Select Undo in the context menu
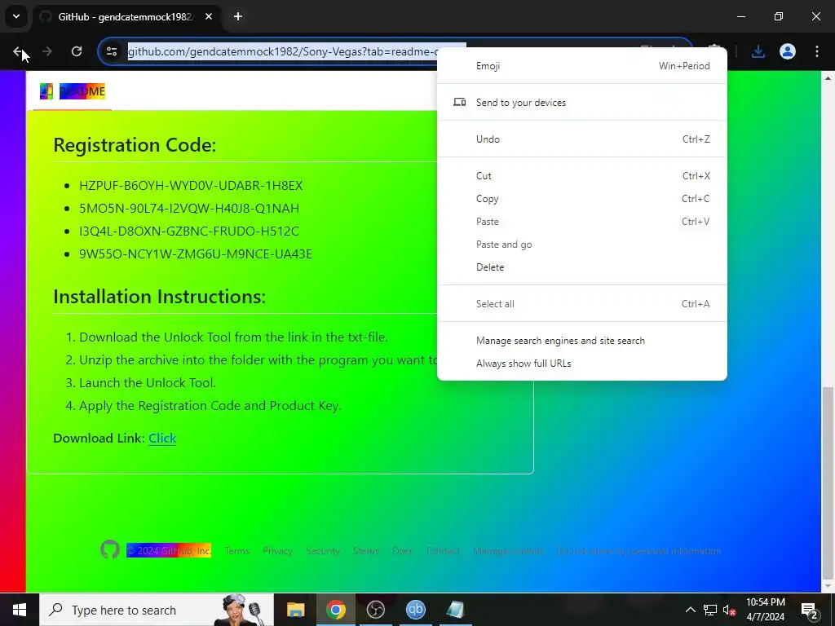The width and height of the screenshot is (835, 626). click(582, 139)
